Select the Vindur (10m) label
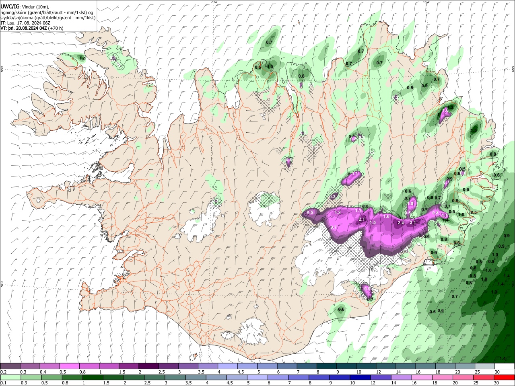 click(x=35, y=7)
